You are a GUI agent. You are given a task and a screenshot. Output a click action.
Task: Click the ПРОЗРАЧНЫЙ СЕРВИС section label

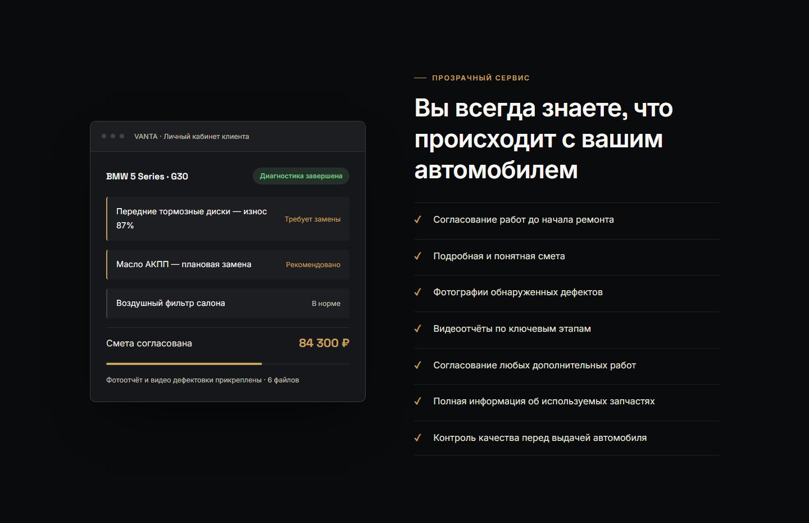(x=481, y=78)
